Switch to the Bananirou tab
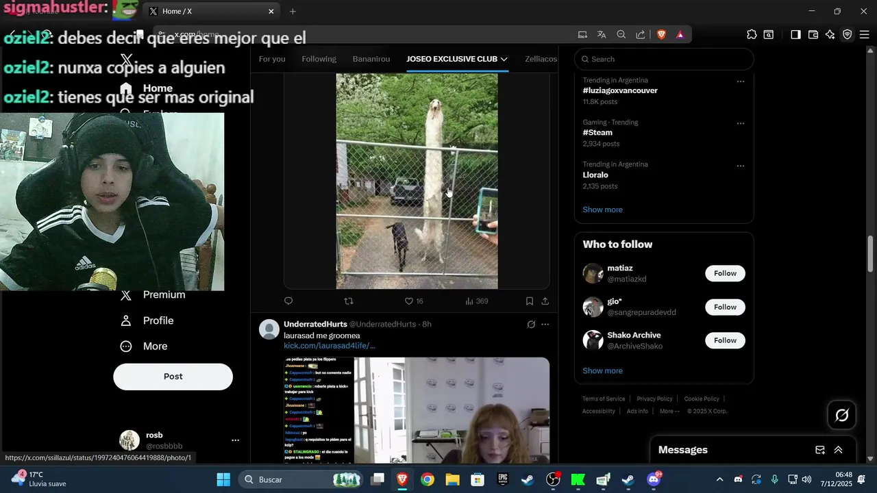877x493 pixels. pos(371,59)
